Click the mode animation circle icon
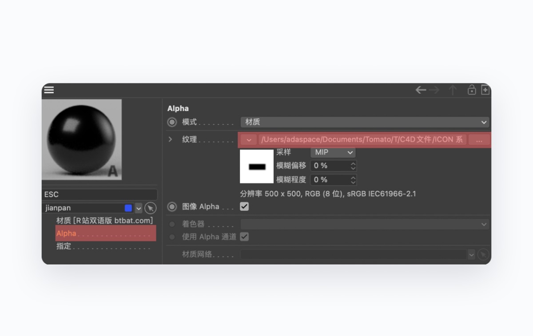533x336 pixels. point(172,122)
